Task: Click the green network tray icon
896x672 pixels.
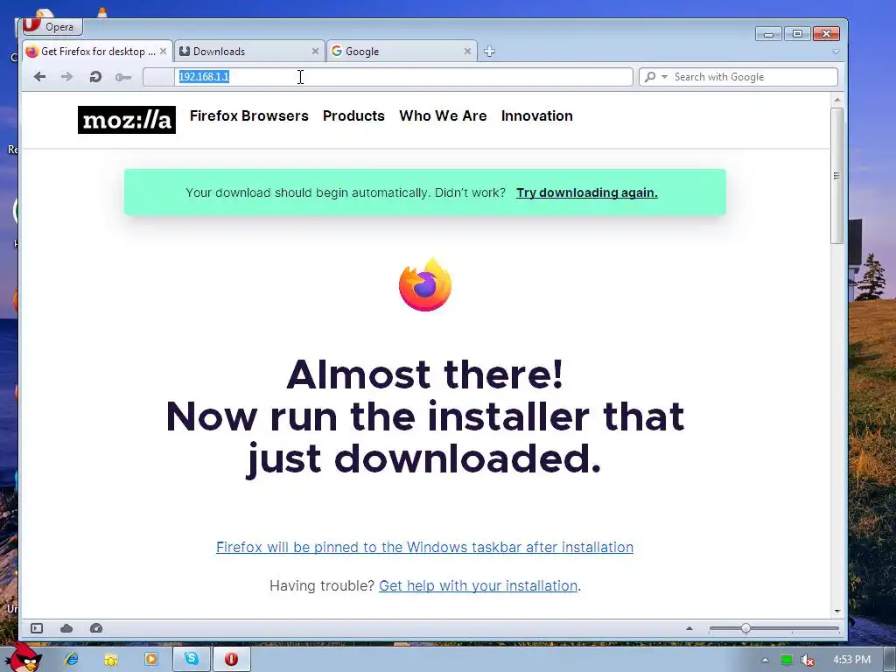Action: 787,660
